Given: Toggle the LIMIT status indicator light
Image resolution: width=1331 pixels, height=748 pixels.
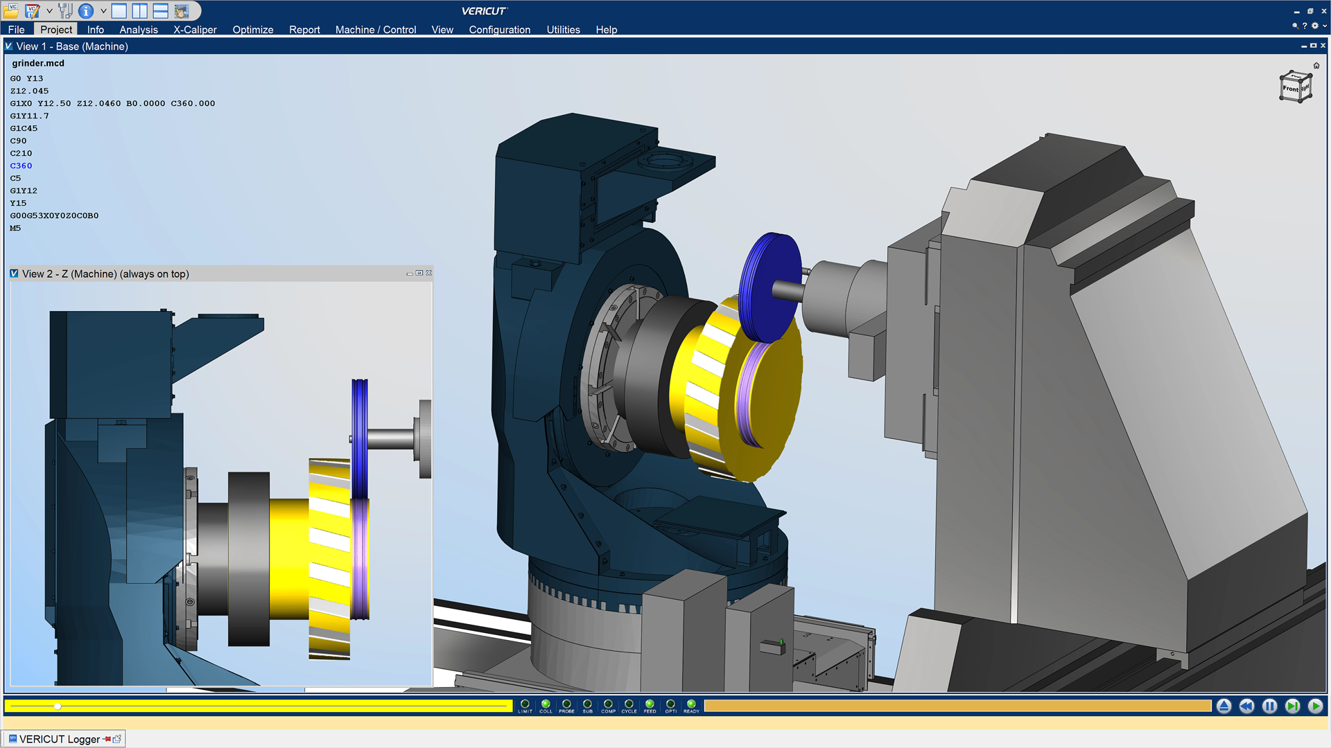Looking at the screenshot, I should pyautogui.click(x=525, y=704).
